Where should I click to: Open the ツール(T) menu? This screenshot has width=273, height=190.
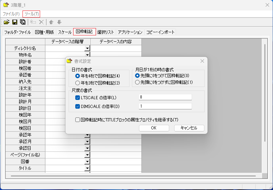pyautogui.click(x=32, y=14)
